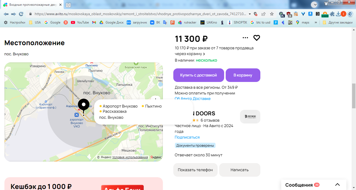Open the pig face extension
Image resolution: width=356 pixels, height=190 pixels.
296,14
